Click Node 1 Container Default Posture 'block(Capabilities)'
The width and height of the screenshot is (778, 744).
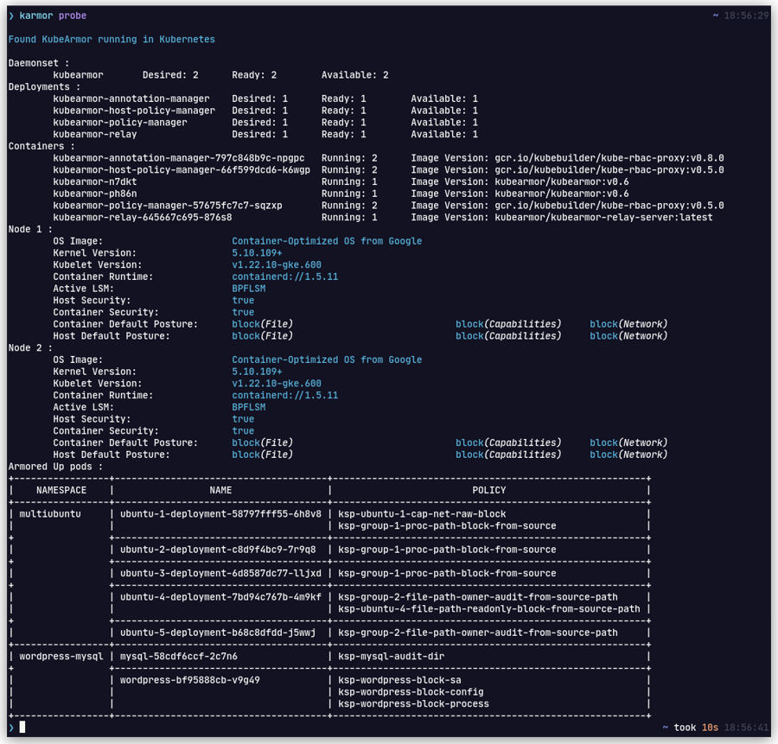[x=508, y=324]
